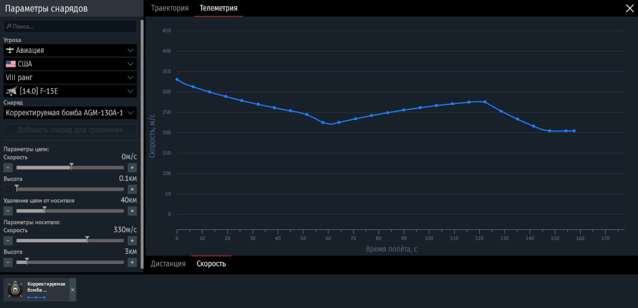Increase target Скорость with plus button
This screenshot has width=638, height=308.
pyautogui.click(x=132, y=168)
